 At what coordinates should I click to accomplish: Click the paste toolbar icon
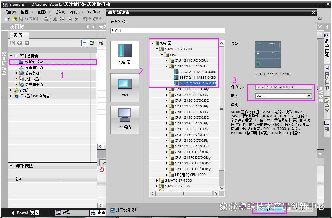coord(69,19)
